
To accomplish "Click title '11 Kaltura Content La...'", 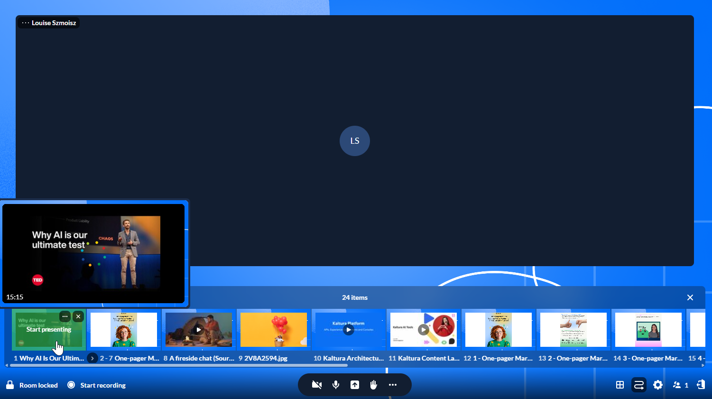I will [x=424, y=358].
